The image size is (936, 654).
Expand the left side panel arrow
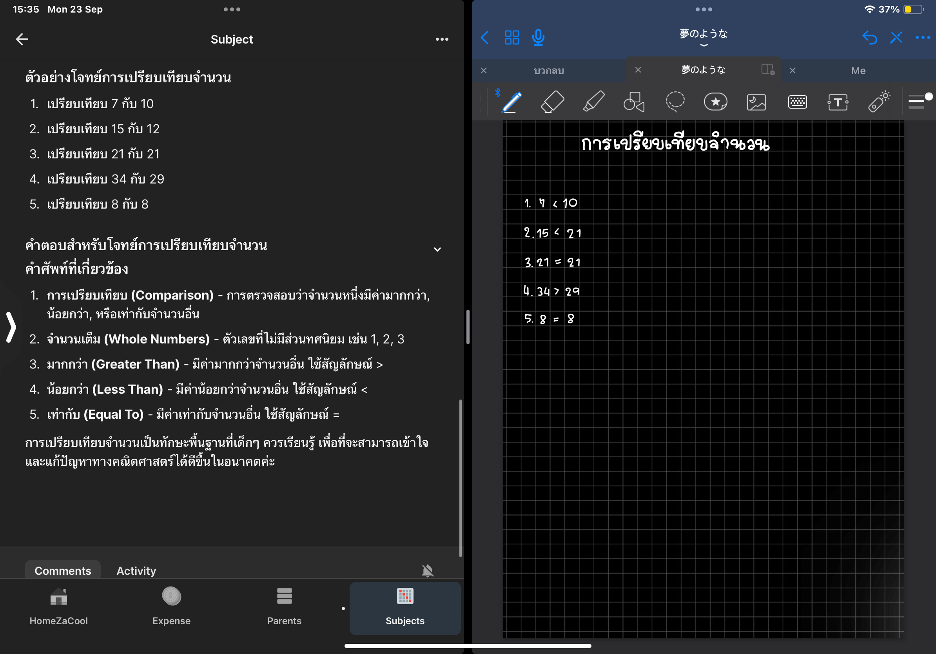[x=11, y=327]
